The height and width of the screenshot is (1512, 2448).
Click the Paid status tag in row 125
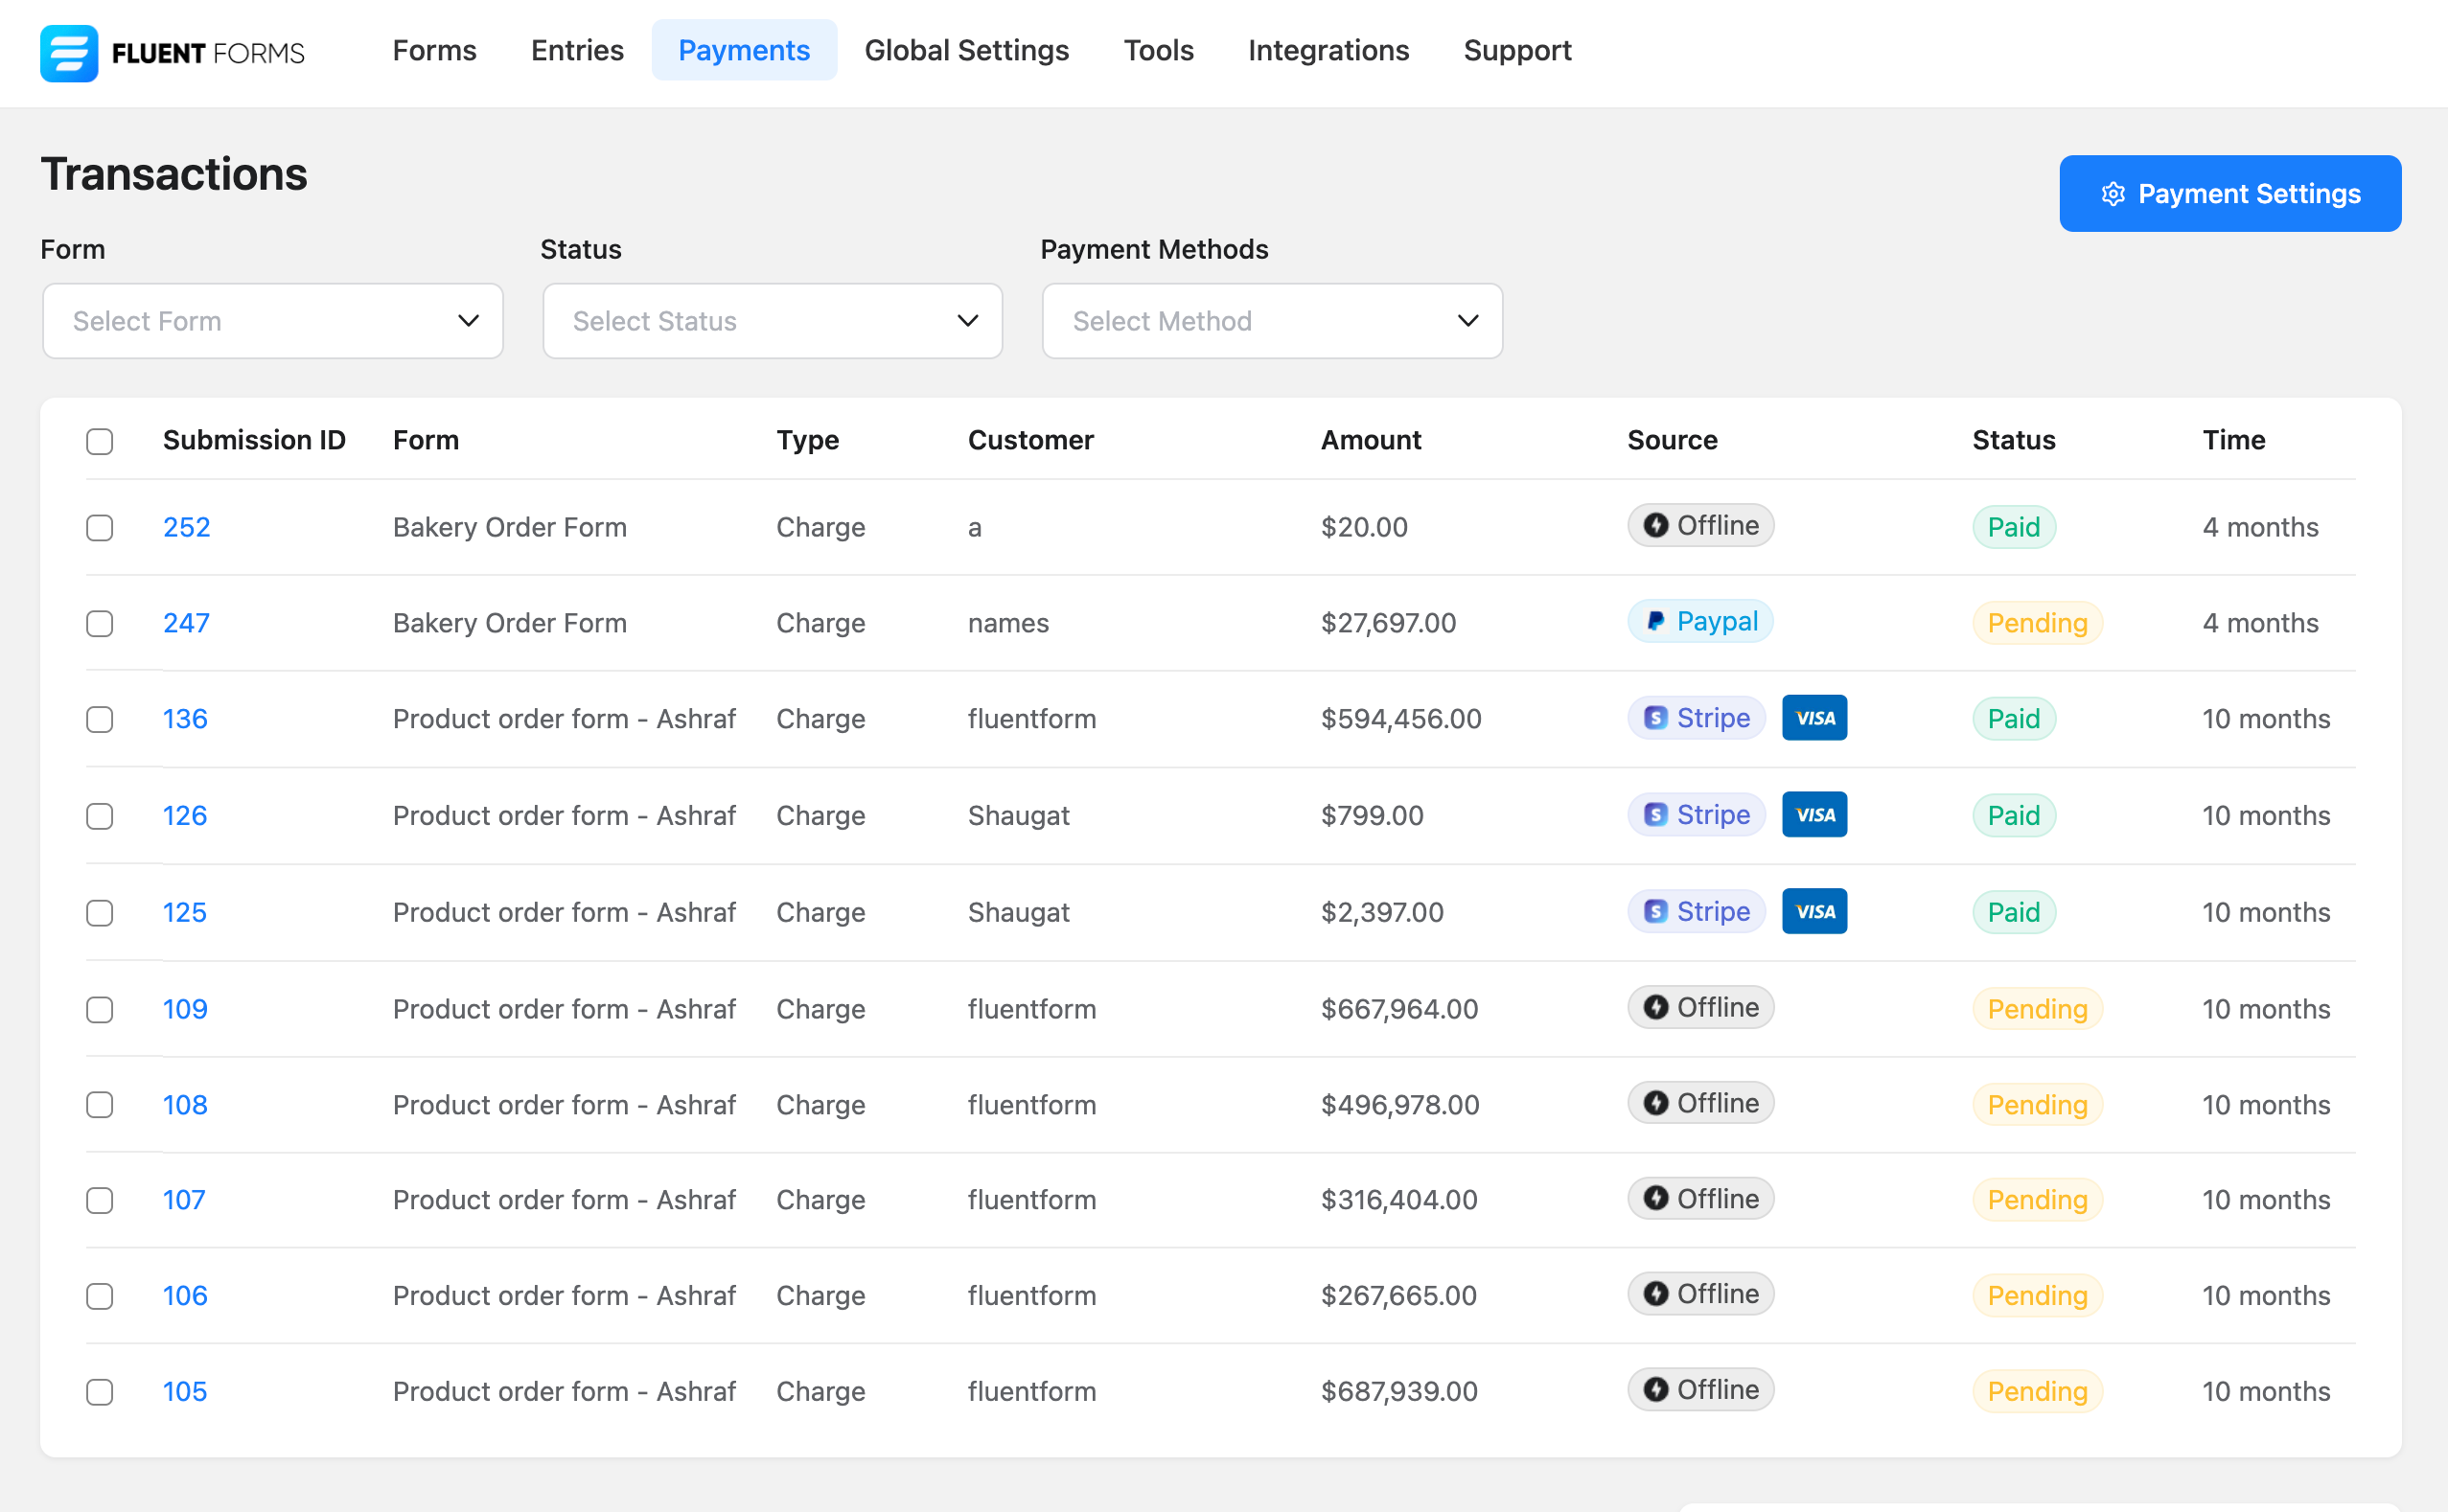pos(2013,913)
